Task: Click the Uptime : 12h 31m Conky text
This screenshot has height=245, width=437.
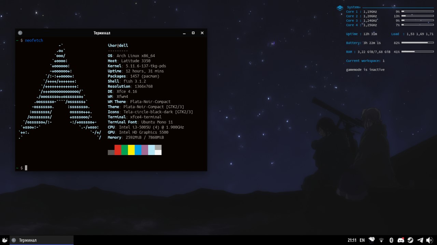Action: [362, 34]
